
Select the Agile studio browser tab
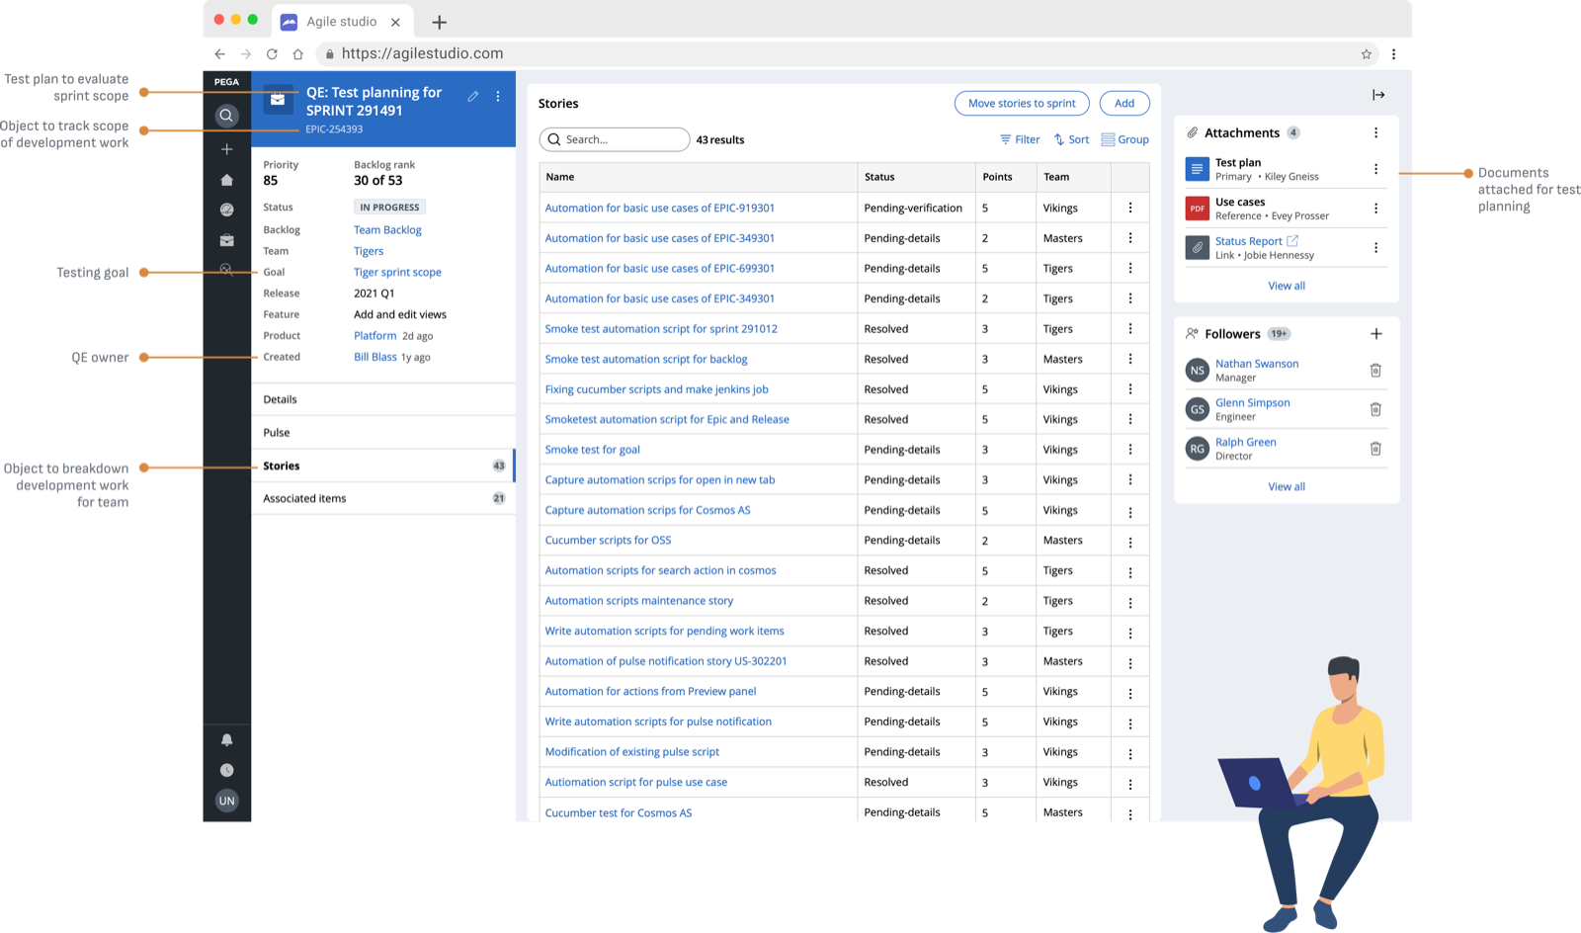(x=342, y=22)
